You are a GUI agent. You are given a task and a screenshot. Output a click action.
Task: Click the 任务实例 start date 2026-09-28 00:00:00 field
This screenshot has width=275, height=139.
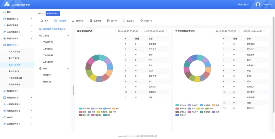[x=128, y=31]
